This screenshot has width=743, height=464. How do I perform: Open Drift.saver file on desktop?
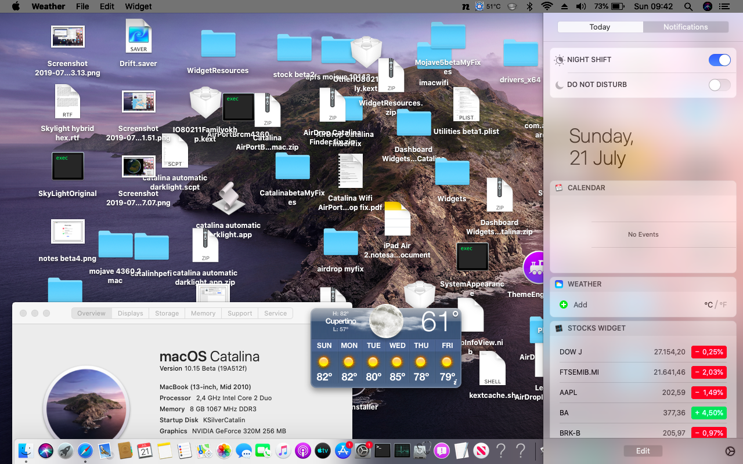point(138,36)
